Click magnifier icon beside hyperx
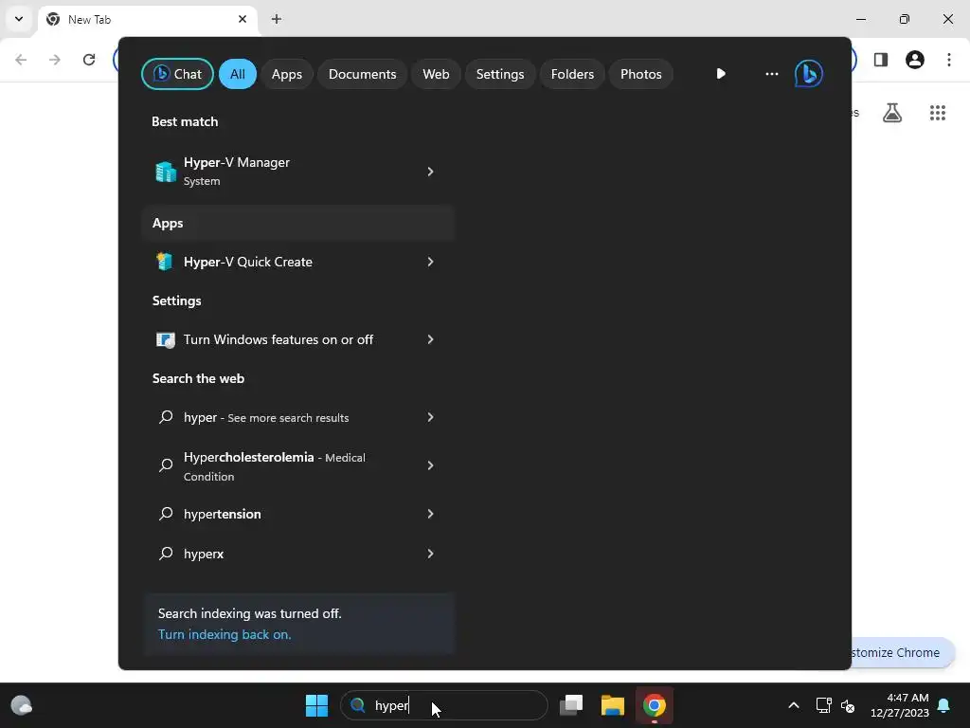 [165, 554]
